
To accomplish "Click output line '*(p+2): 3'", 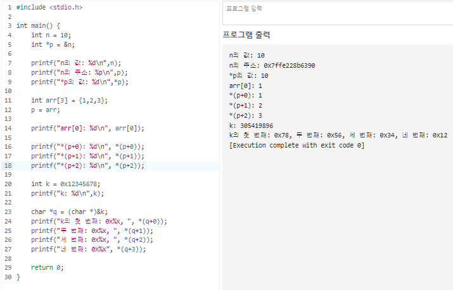I will [x=246, y=116].
